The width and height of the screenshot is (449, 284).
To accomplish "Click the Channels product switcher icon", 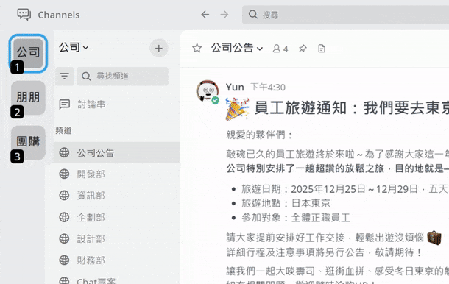I will pos(24,15).
